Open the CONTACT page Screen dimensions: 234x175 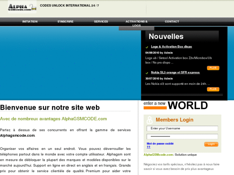(x=172, y=22)
